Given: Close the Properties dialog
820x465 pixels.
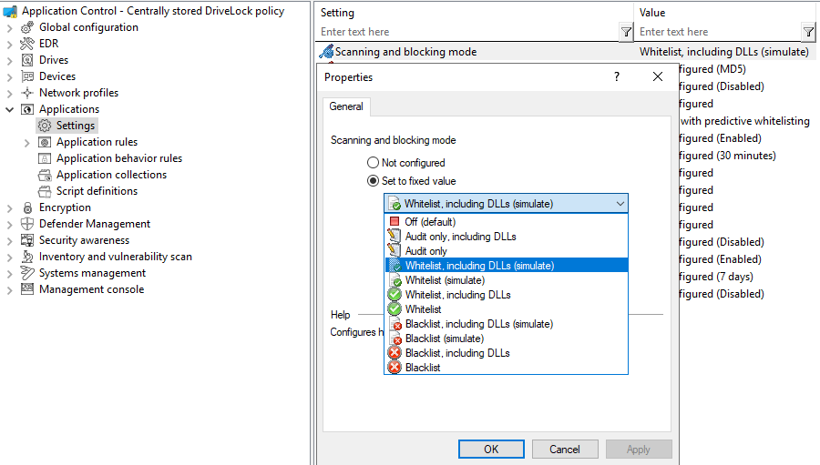Looking at the screenshot, I should click(x=658, y=76).
